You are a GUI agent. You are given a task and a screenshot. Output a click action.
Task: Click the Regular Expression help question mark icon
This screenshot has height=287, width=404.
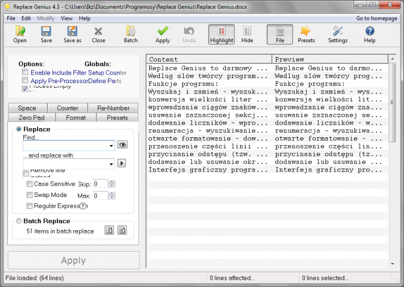point(83,206)
